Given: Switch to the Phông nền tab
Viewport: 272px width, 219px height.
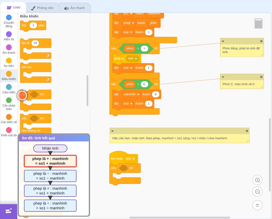Looking at the screenshot, I should coord(42,8).
